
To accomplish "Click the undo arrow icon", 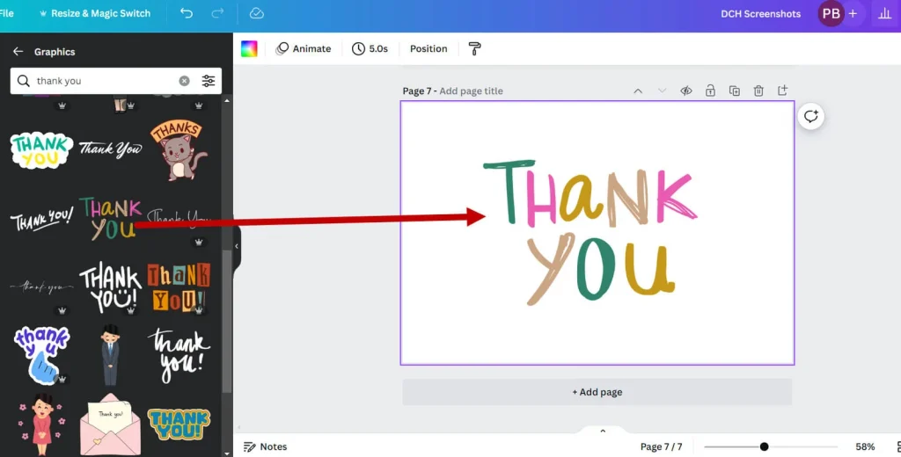I will 186,13.
